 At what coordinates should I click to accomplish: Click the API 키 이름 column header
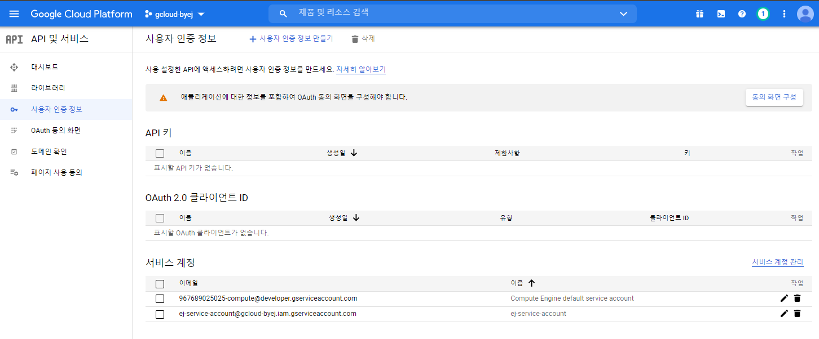tap(185, 153)
